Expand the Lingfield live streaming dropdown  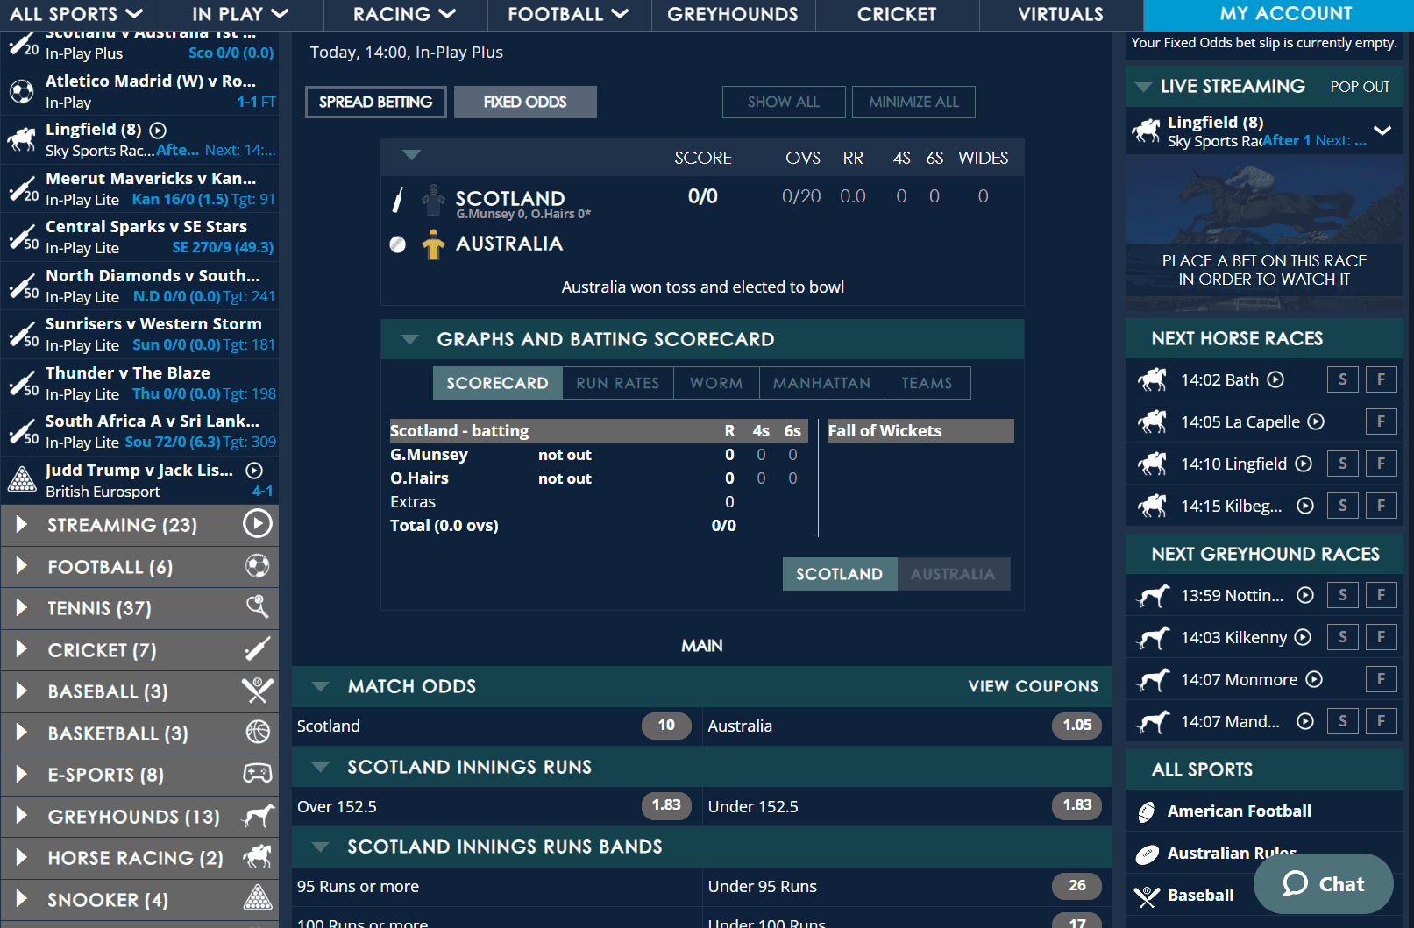pos(1382,131)
